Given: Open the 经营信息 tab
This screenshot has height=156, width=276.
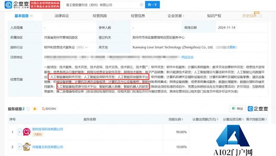Looking at the screenshot, I should [138, 16].
